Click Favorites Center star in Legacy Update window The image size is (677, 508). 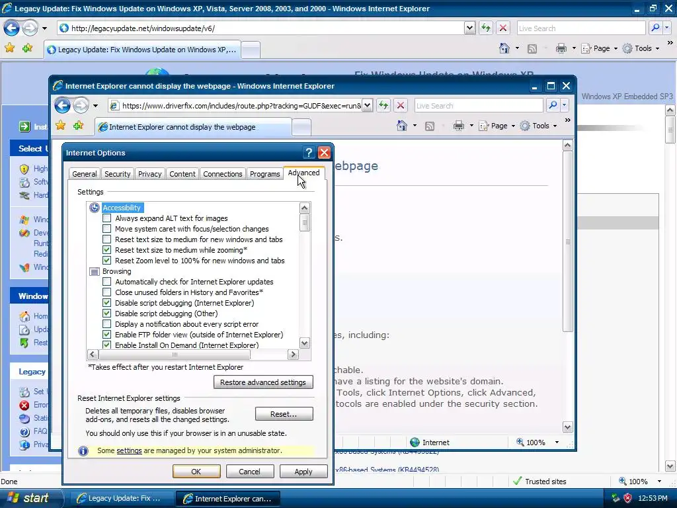9,48
